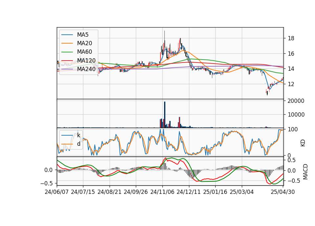Click the red MA120 legend line sample
Viewport: 315px width, 226px height.
pyautogui.click(x=67, y=60)
